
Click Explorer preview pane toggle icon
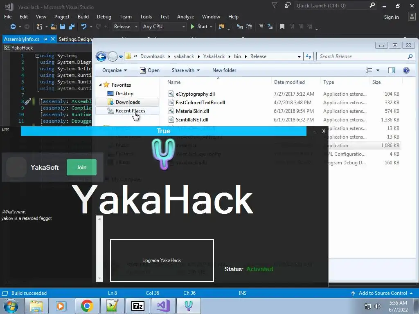pyautogui.click(x=392, y=70)
